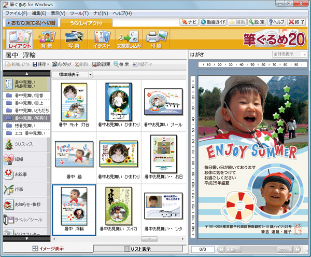Click the バックアップ backup toolbar icon
The image size is (311, 257).
(61, 64)
